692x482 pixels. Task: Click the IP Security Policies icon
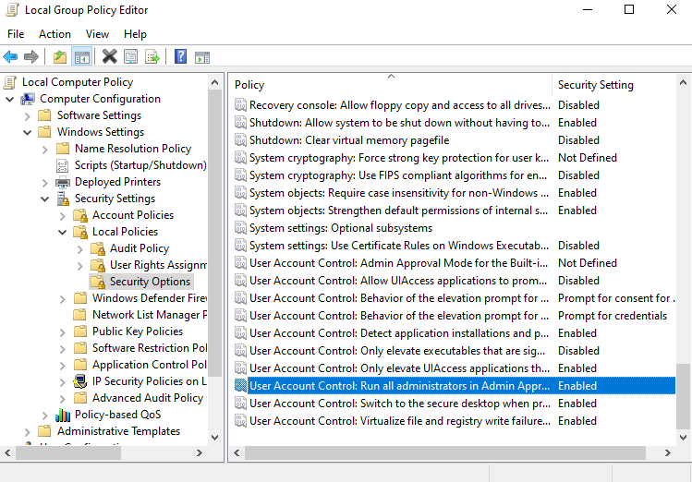(x=79, y=381)
